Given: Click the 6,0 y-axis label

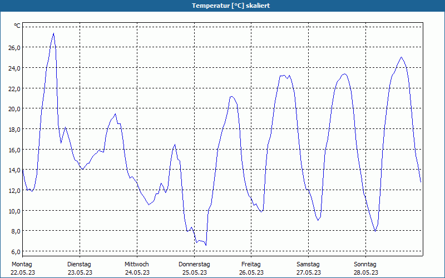Looking at the screenshot, I should pyautogui.click(x=16, y=252).
